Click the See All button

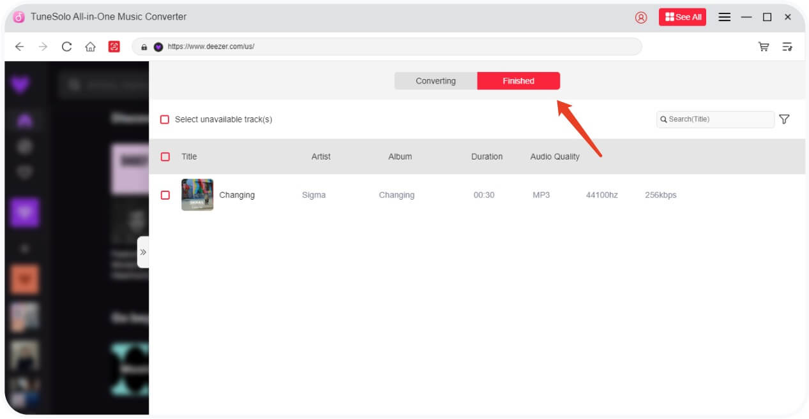click(x=683, y=17)
